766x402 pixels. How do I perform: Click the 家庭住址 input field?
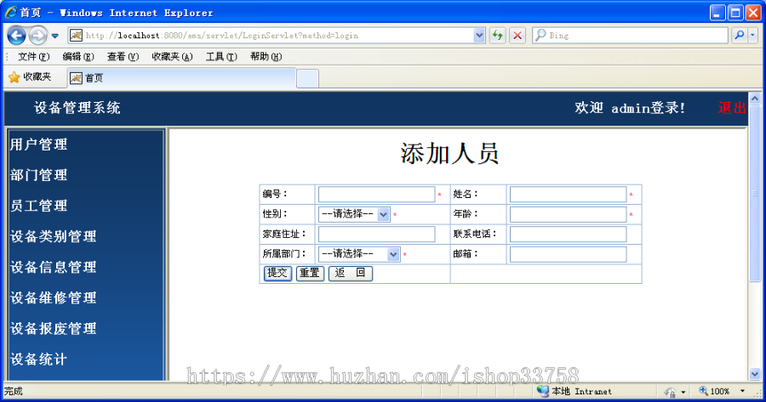click(377, 235)
